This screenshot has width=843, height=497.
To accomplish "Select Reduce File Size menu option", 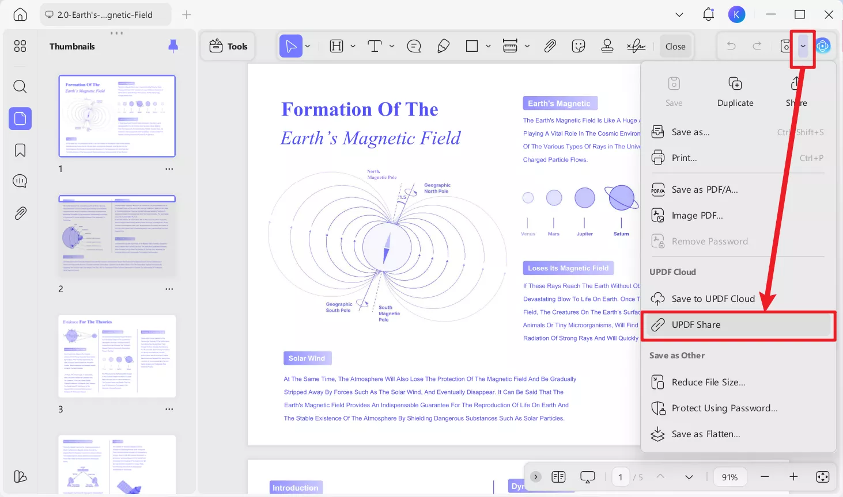I will [708, 383].
